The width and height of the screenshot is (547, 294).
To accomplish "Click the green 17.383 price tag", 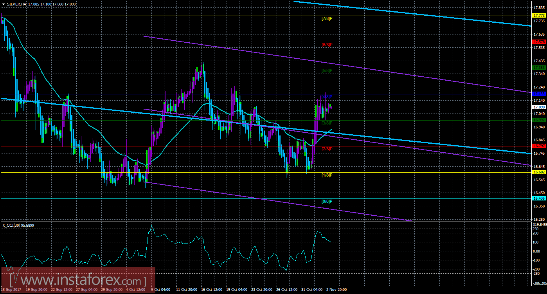I will (539, 68).
